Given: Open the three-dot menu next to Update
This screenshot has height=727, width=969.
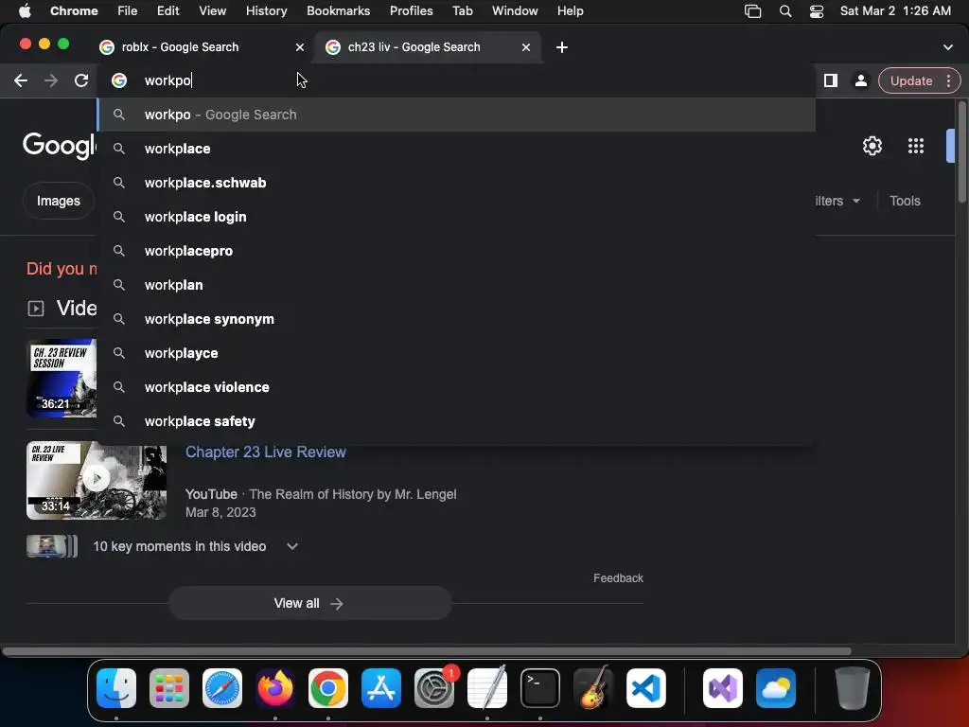Looking at the screenshot, I should (948, 81).
